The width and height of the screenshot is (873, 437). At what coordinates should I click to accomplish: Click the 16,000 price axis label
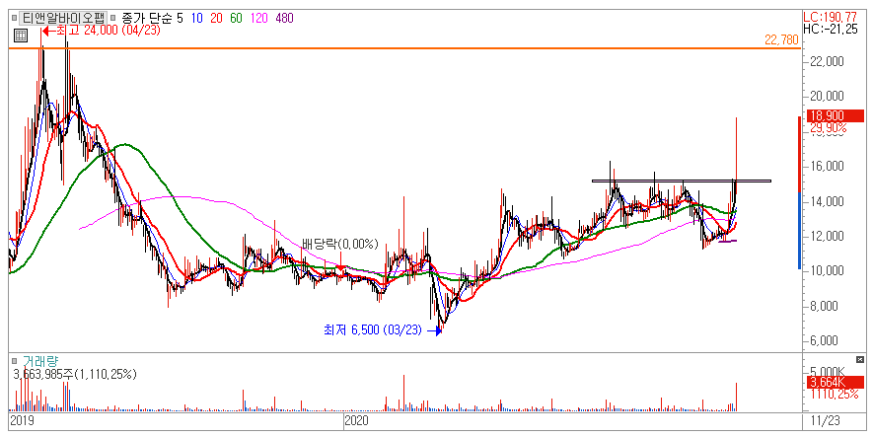(x=827, y=167)
